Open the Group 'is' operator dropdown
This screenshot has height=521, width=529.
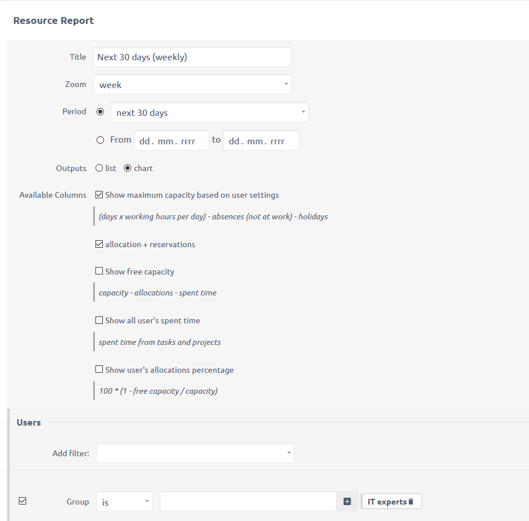[x=124, y=502]
